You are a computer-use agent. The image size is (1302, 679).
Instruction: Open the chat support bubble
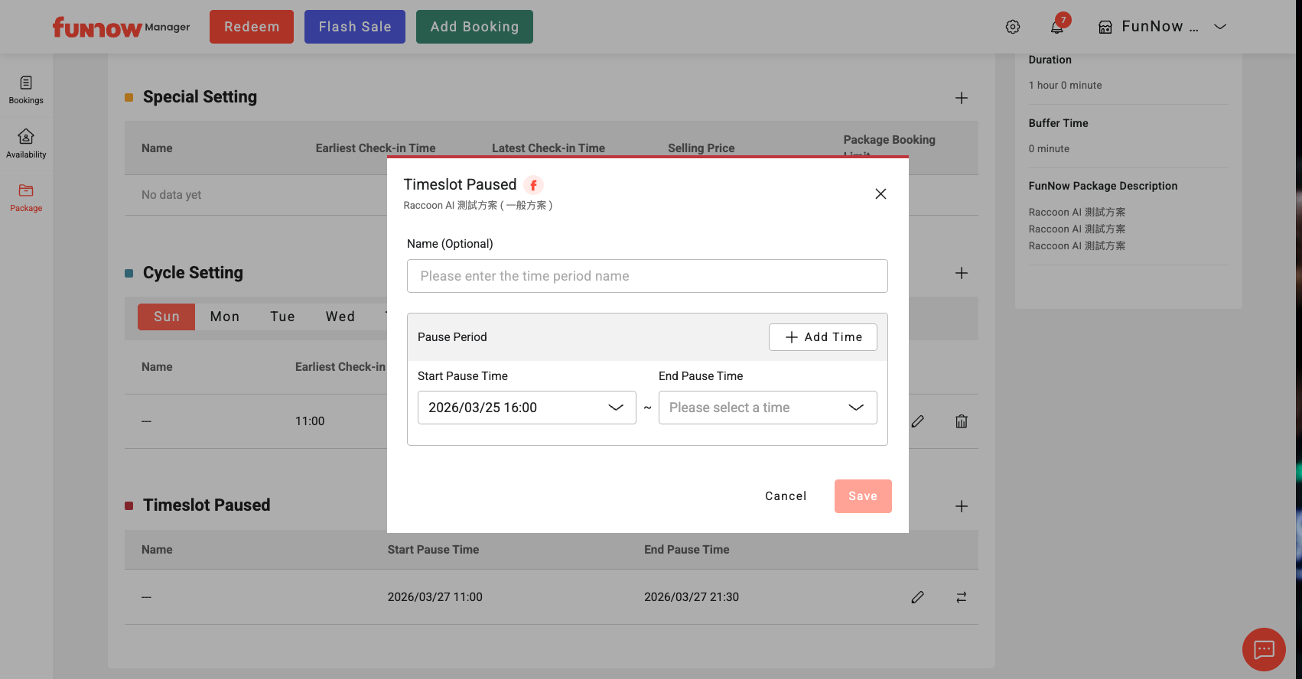pyautogui.click(x=1264, y=649)
